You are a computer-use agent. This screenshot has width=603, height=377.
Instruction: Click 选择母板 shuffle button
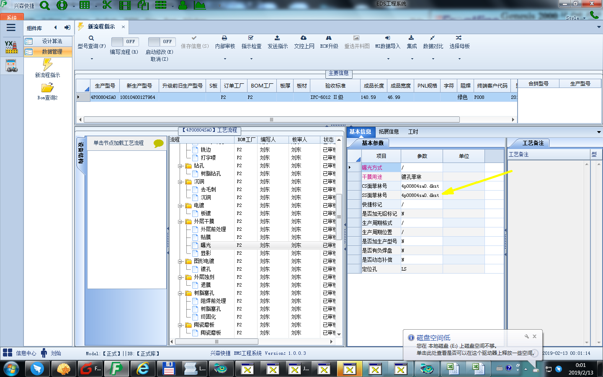click(x=459, y=43)
